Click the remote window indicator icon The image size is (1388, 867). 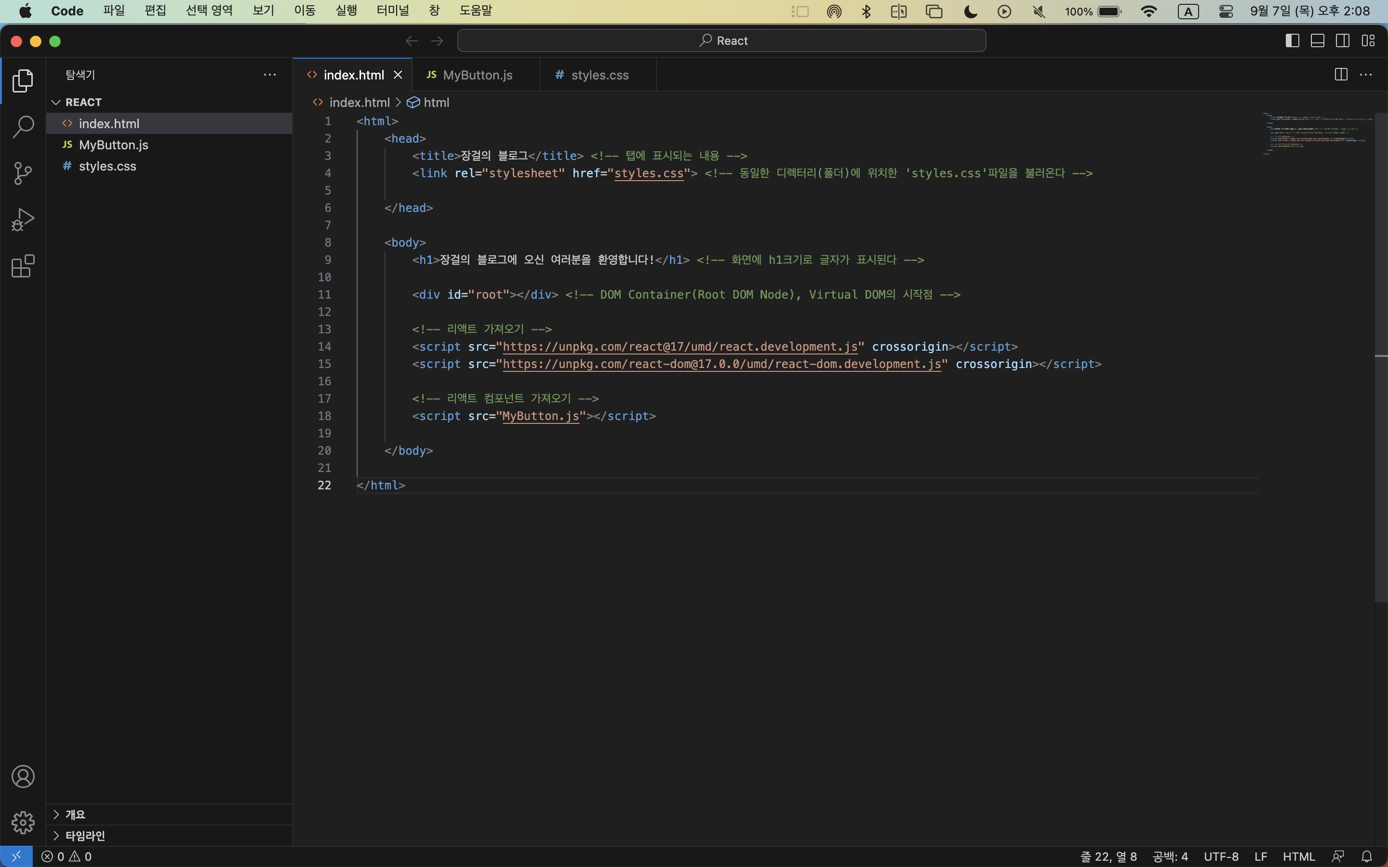pyautogui.click(x=16, y=856)
